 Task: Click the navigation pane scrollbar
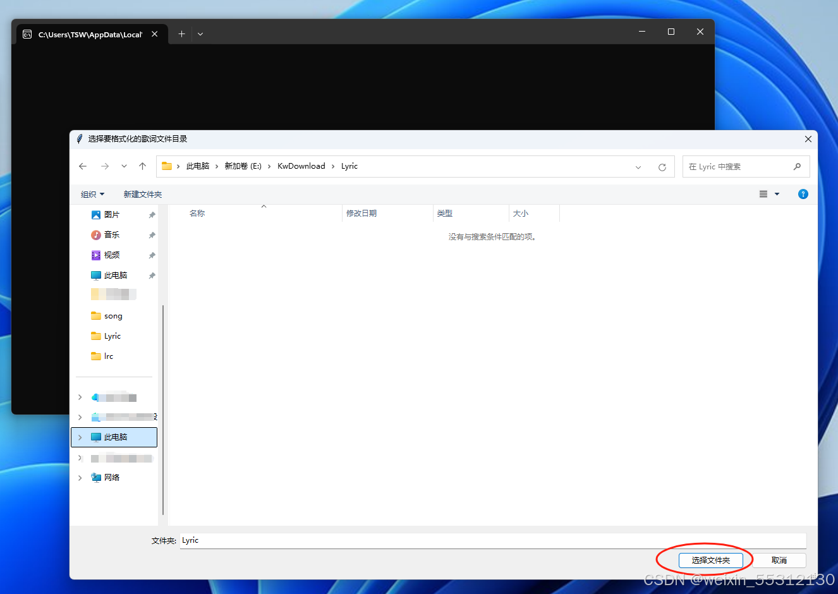pos(163,409)
